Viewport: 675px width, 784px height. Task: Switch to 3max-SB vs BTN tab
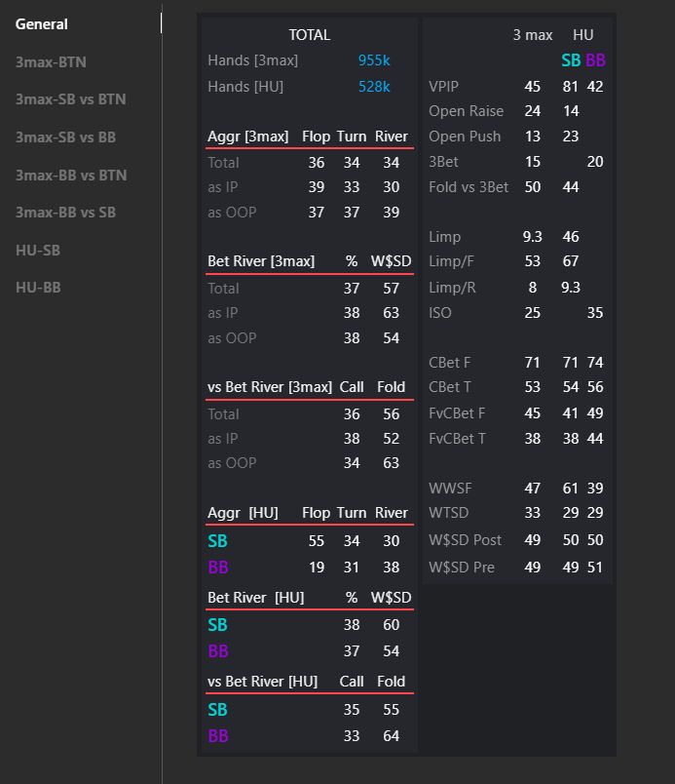pos(70,99)
